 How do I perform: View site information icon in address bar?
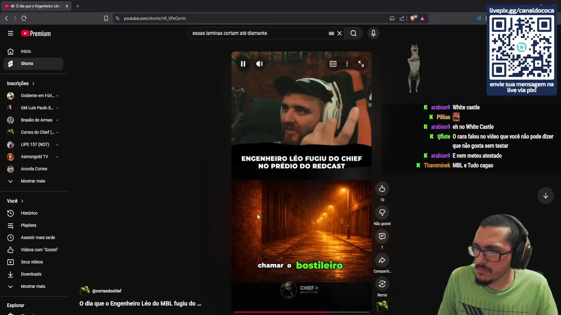click(117, 18)
